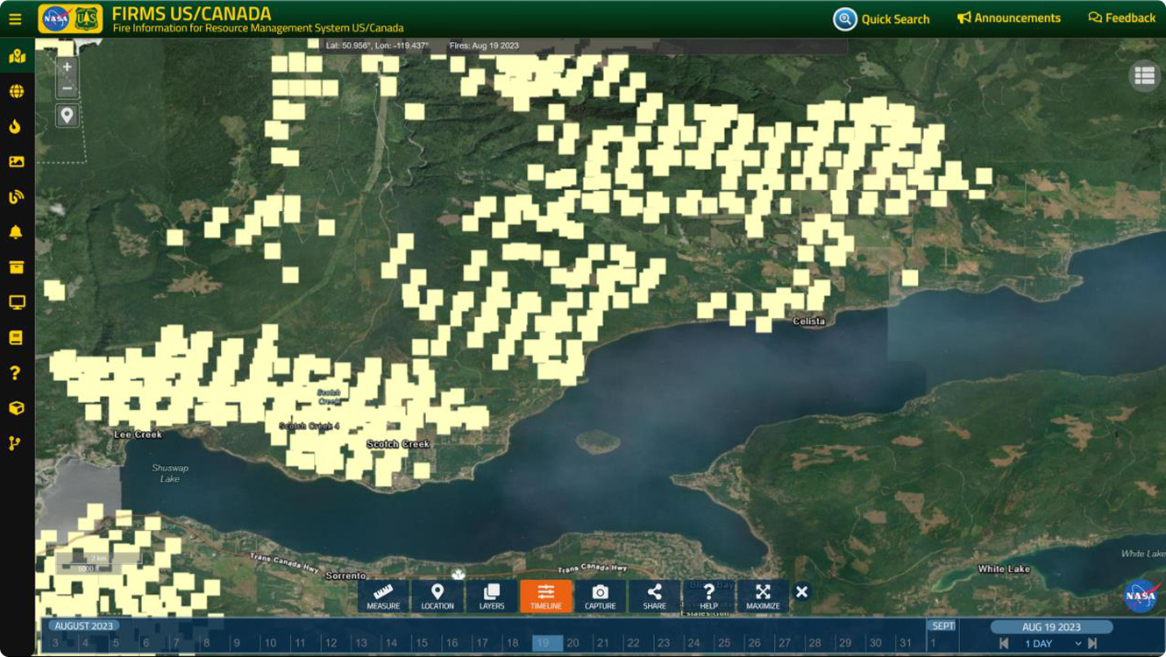Zoom out on the map with minus
This screenshot has width=1166, height=657.
click(x=67, y=88)
